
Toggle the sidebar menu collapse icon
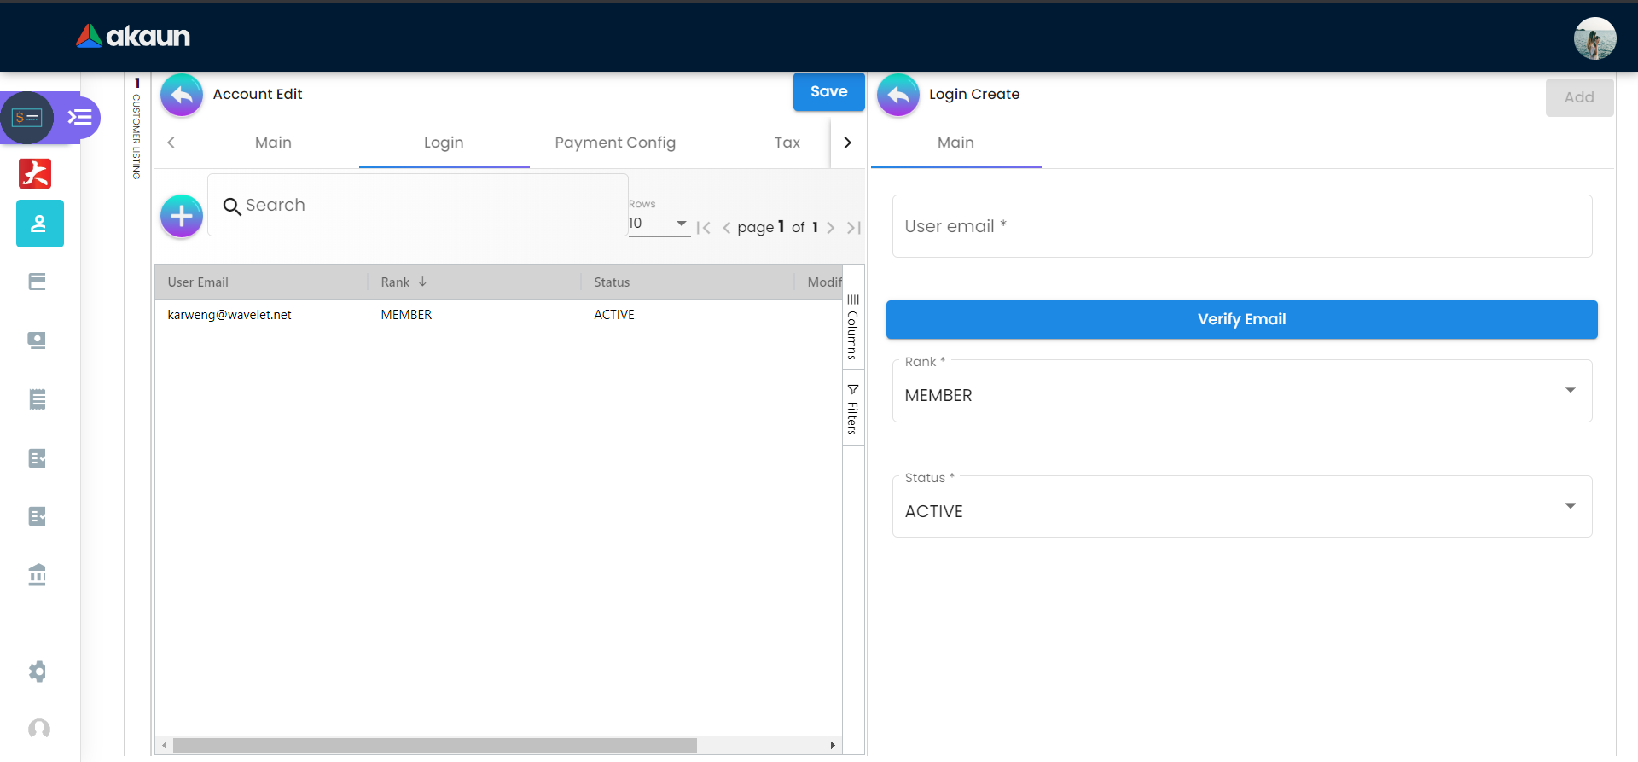pyautogui.click(x=80, y=117)
